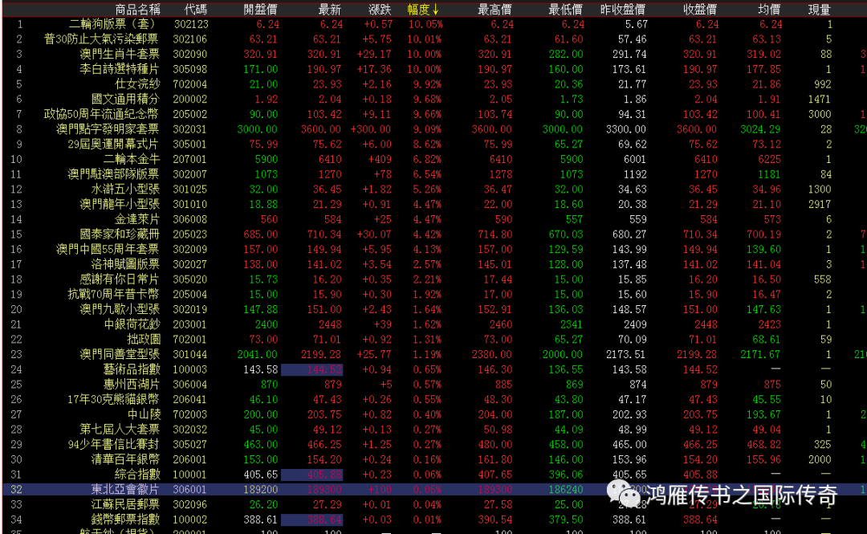Select the row 澳門中國55周年套票
This screenshot has height=534, width=867.
[434, 249]
